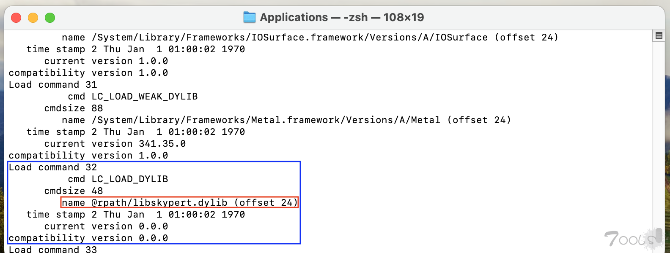Click the vertical scrollbar track of Terminal
670x253 pixels.
659,143
